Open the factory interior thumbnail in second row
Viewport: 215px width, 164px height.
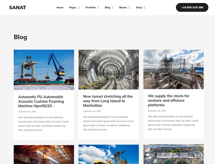tap(44, 154)
